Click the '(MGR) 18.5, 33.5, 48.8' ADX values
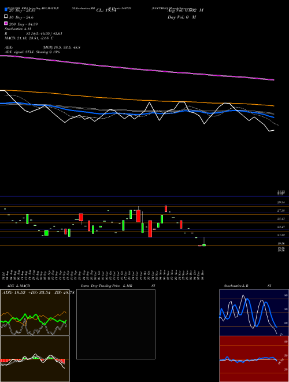This screenshot has height=382, width=289. [61, 47]
